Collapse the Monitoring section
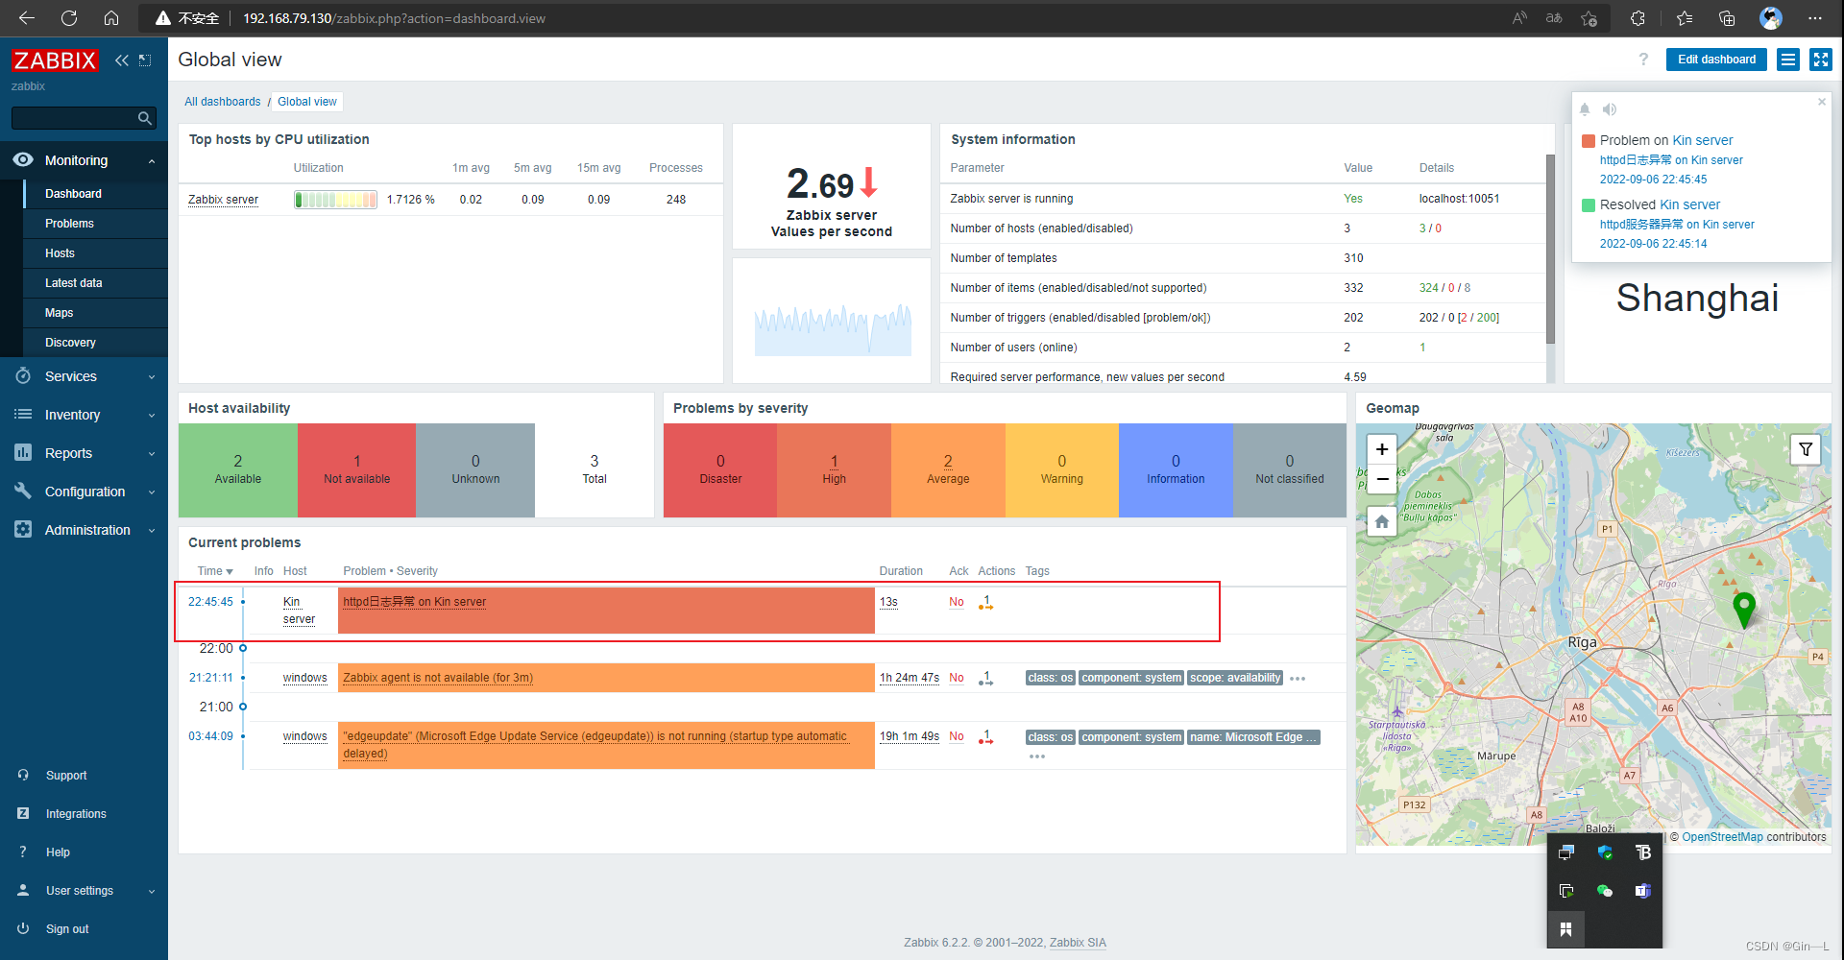This screenshot has height=960, width=1844. click(x=84, y=160)
